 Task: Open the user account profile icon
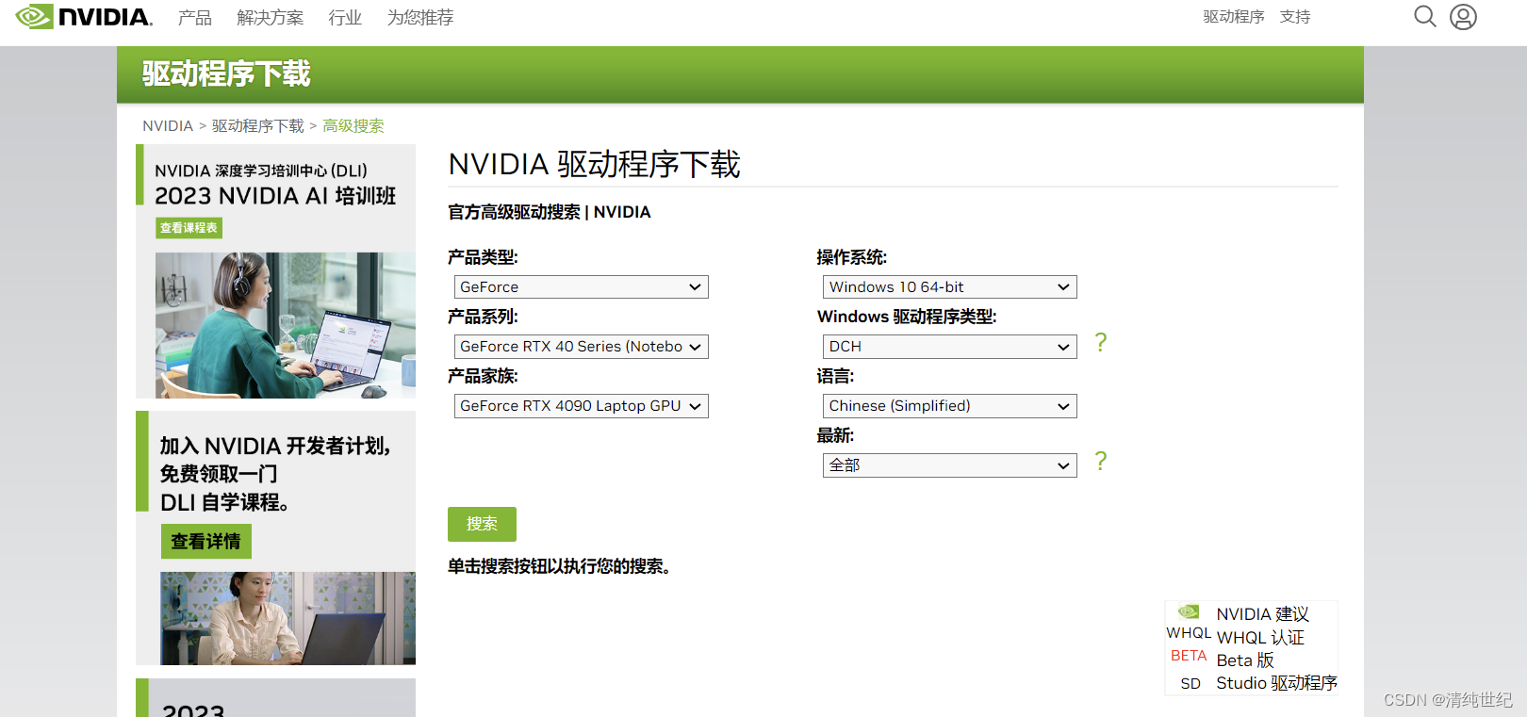[x=1463, y=17]
